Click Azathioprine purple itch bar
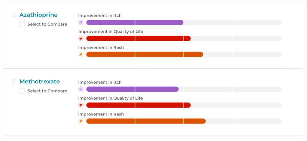 [135, 23]
